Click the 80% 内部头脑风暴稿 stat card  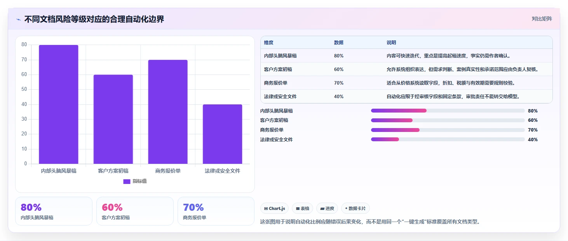point(54,211)
